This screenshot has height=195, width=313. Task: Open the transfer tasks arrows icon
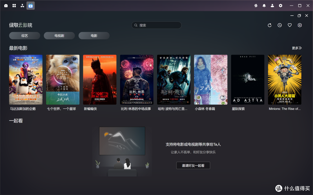256,5
